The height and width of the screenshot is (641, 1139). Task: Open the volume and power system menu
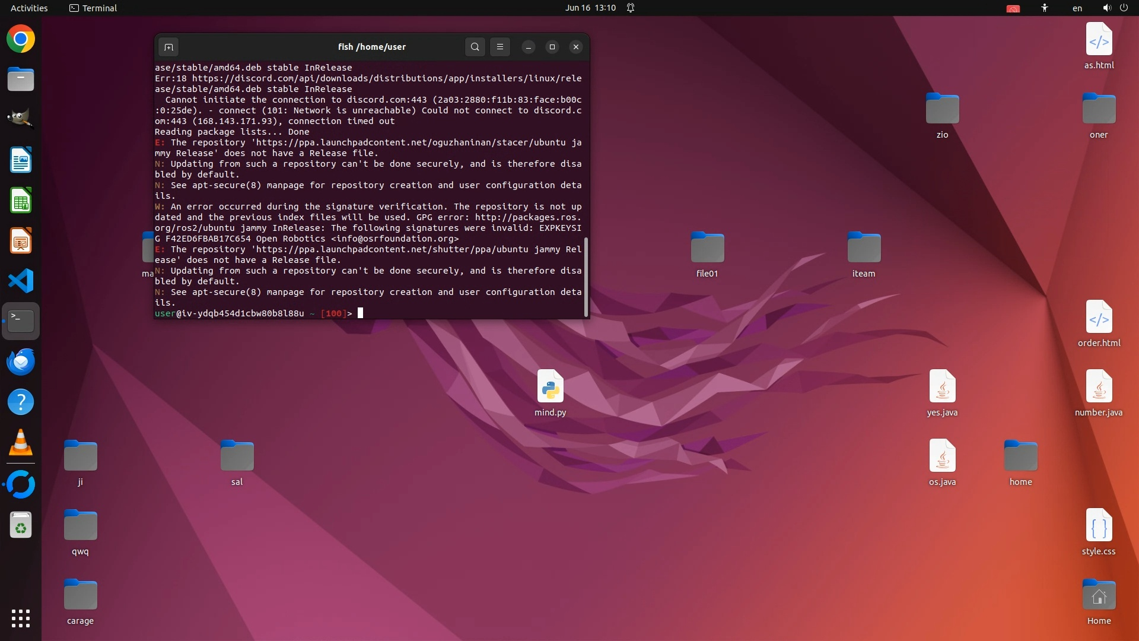pos(1115,8)
